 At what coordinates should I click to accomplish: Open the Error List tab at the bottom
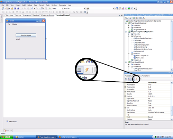(x=8, y=130)
